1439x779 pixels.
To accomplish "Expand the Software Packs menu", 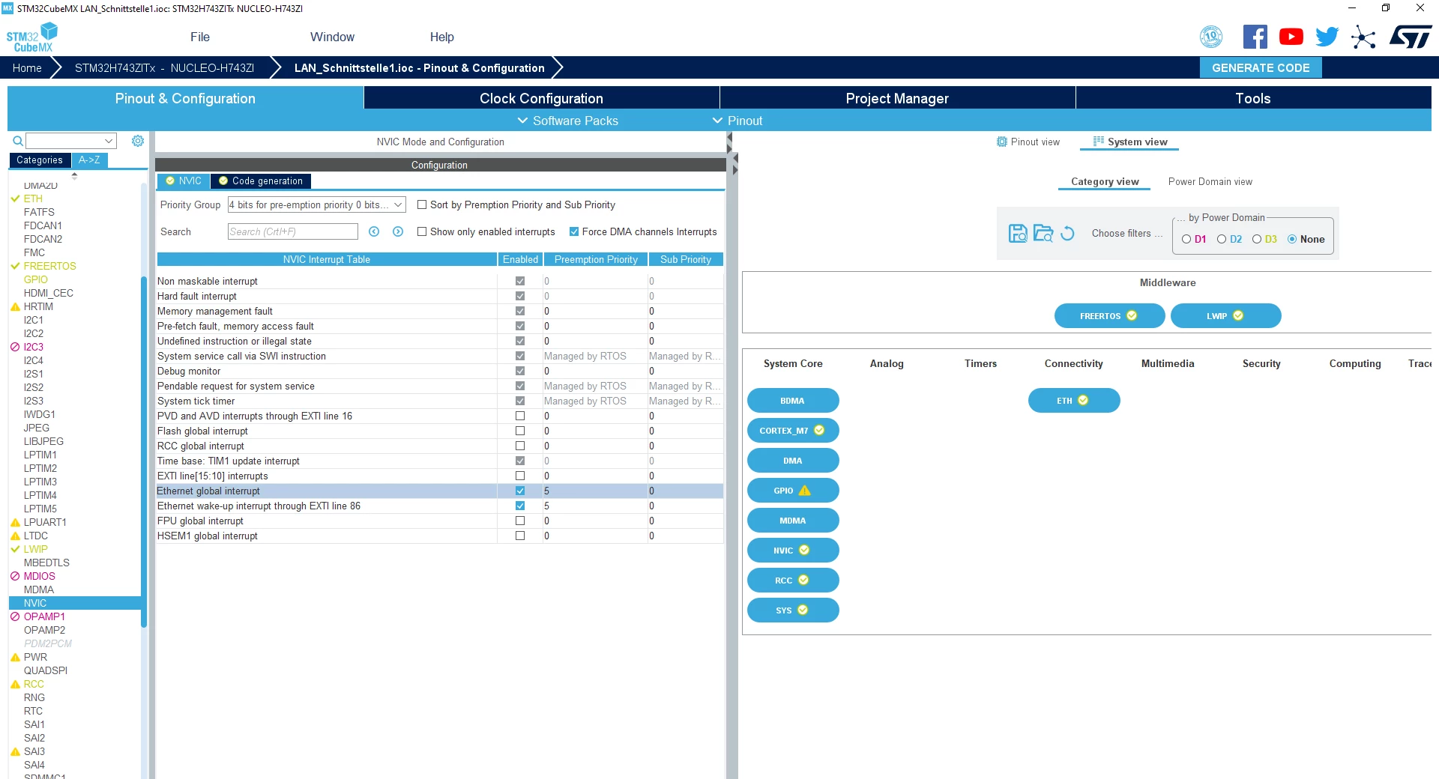I will 568,121.
